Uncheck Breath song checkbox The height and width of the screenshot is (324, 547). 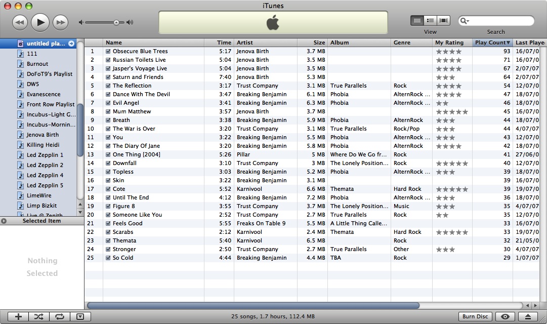[x=108, y=120]
